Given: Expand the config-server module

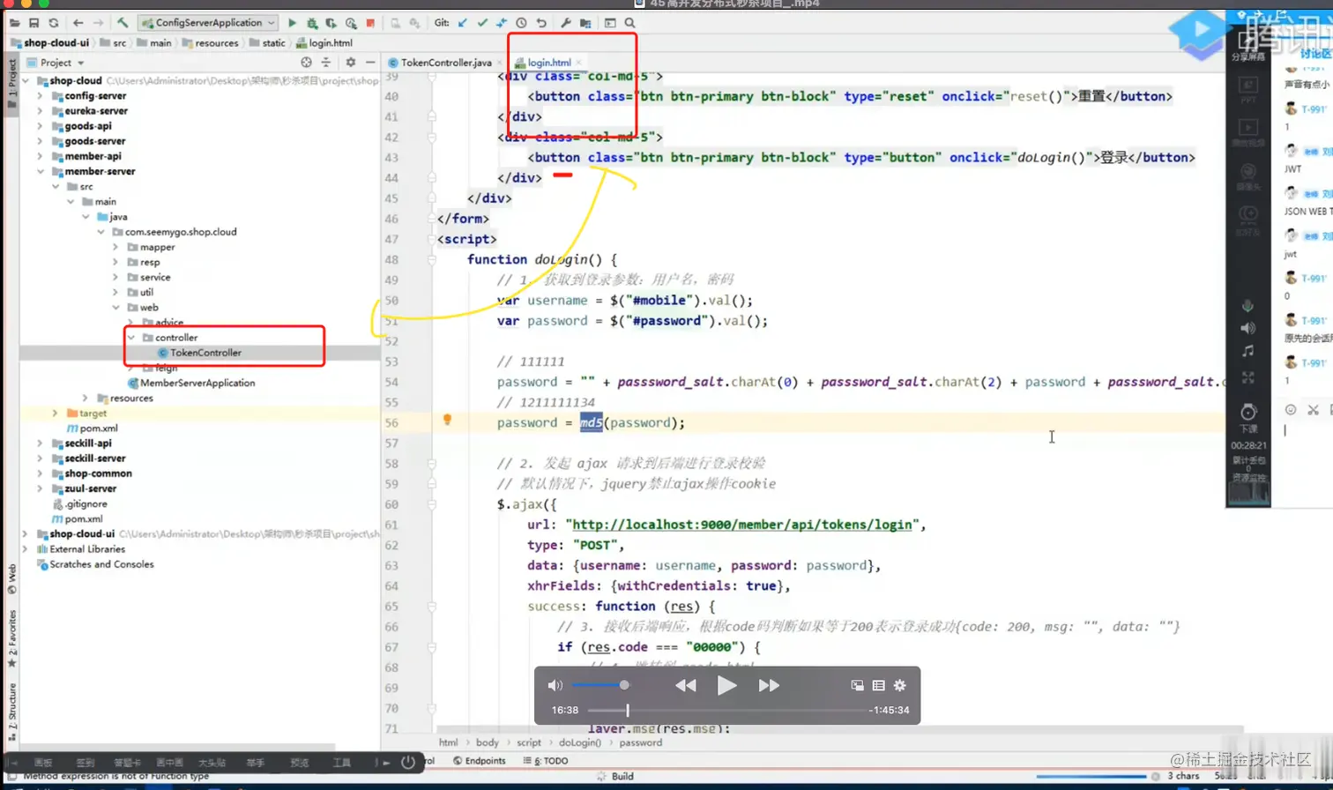Looking at the screenshot, I should (40, 96).
